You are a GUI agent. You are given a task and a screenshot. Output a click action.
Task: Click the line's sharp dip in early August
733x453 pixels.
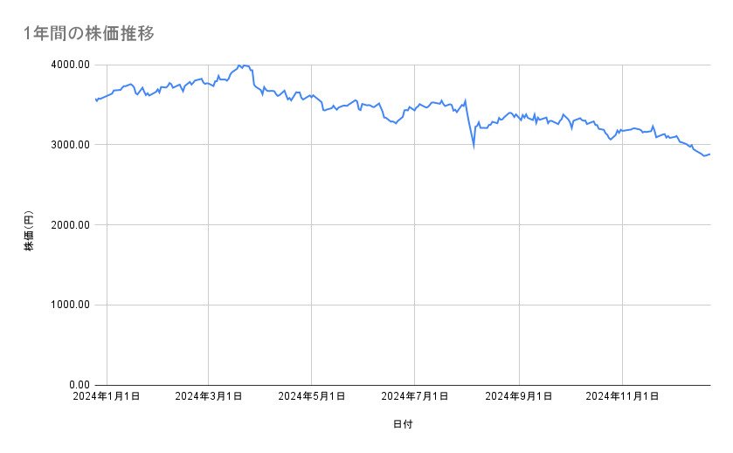pyautogui.click(x=474, y=147)
